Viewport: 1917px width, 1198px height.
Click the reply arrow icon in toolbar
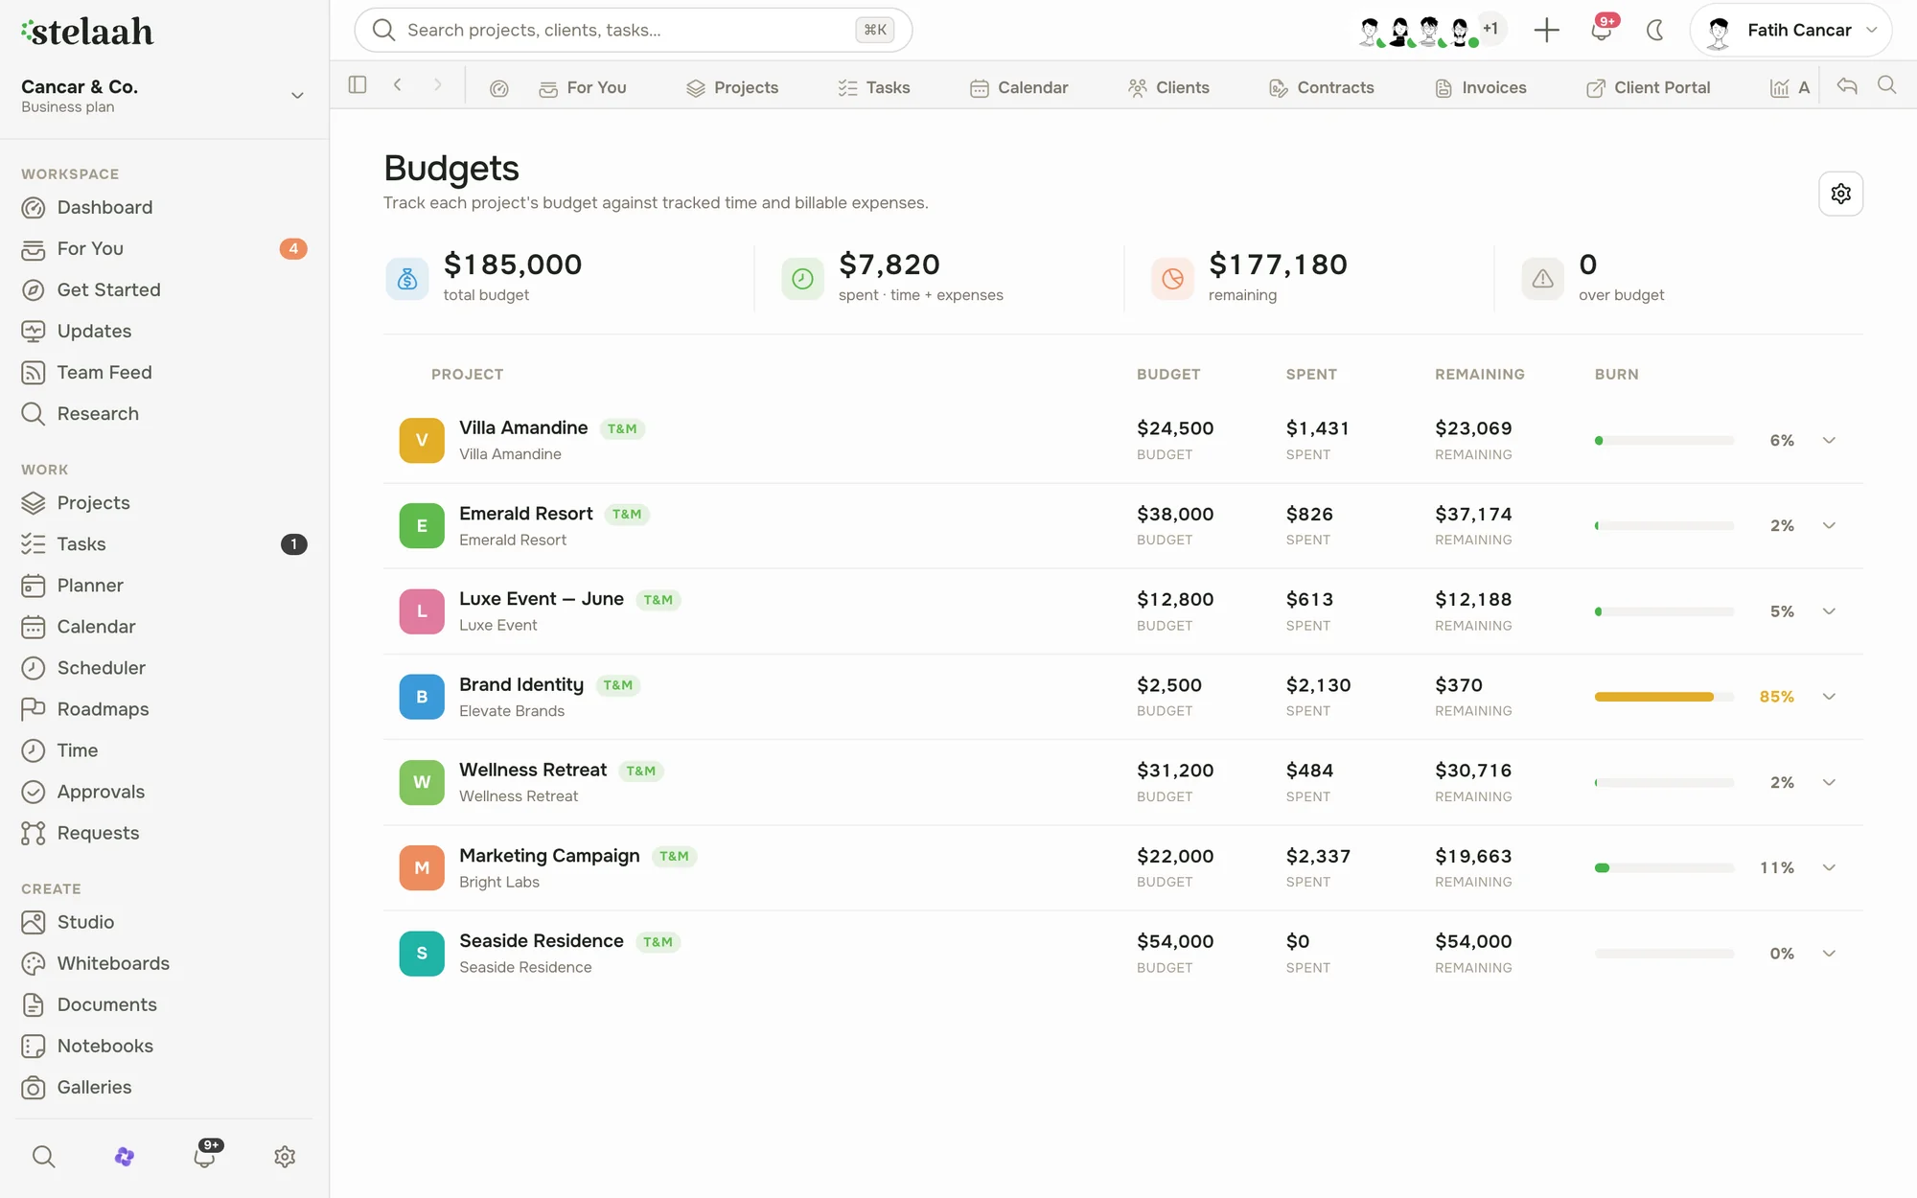point(1847,86)
